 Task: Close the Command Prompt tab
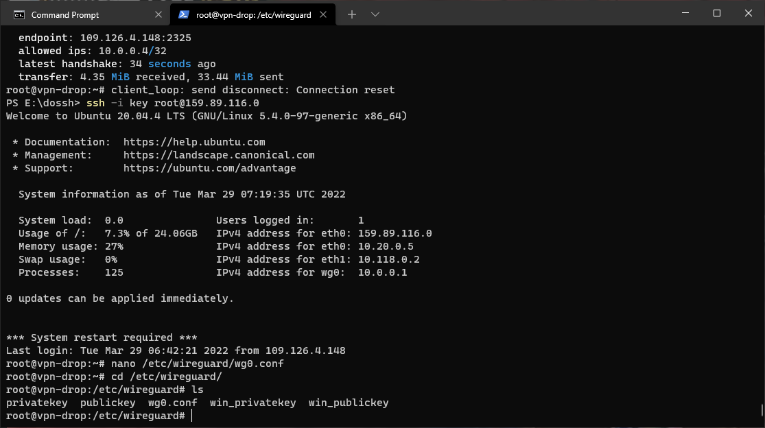158,14
